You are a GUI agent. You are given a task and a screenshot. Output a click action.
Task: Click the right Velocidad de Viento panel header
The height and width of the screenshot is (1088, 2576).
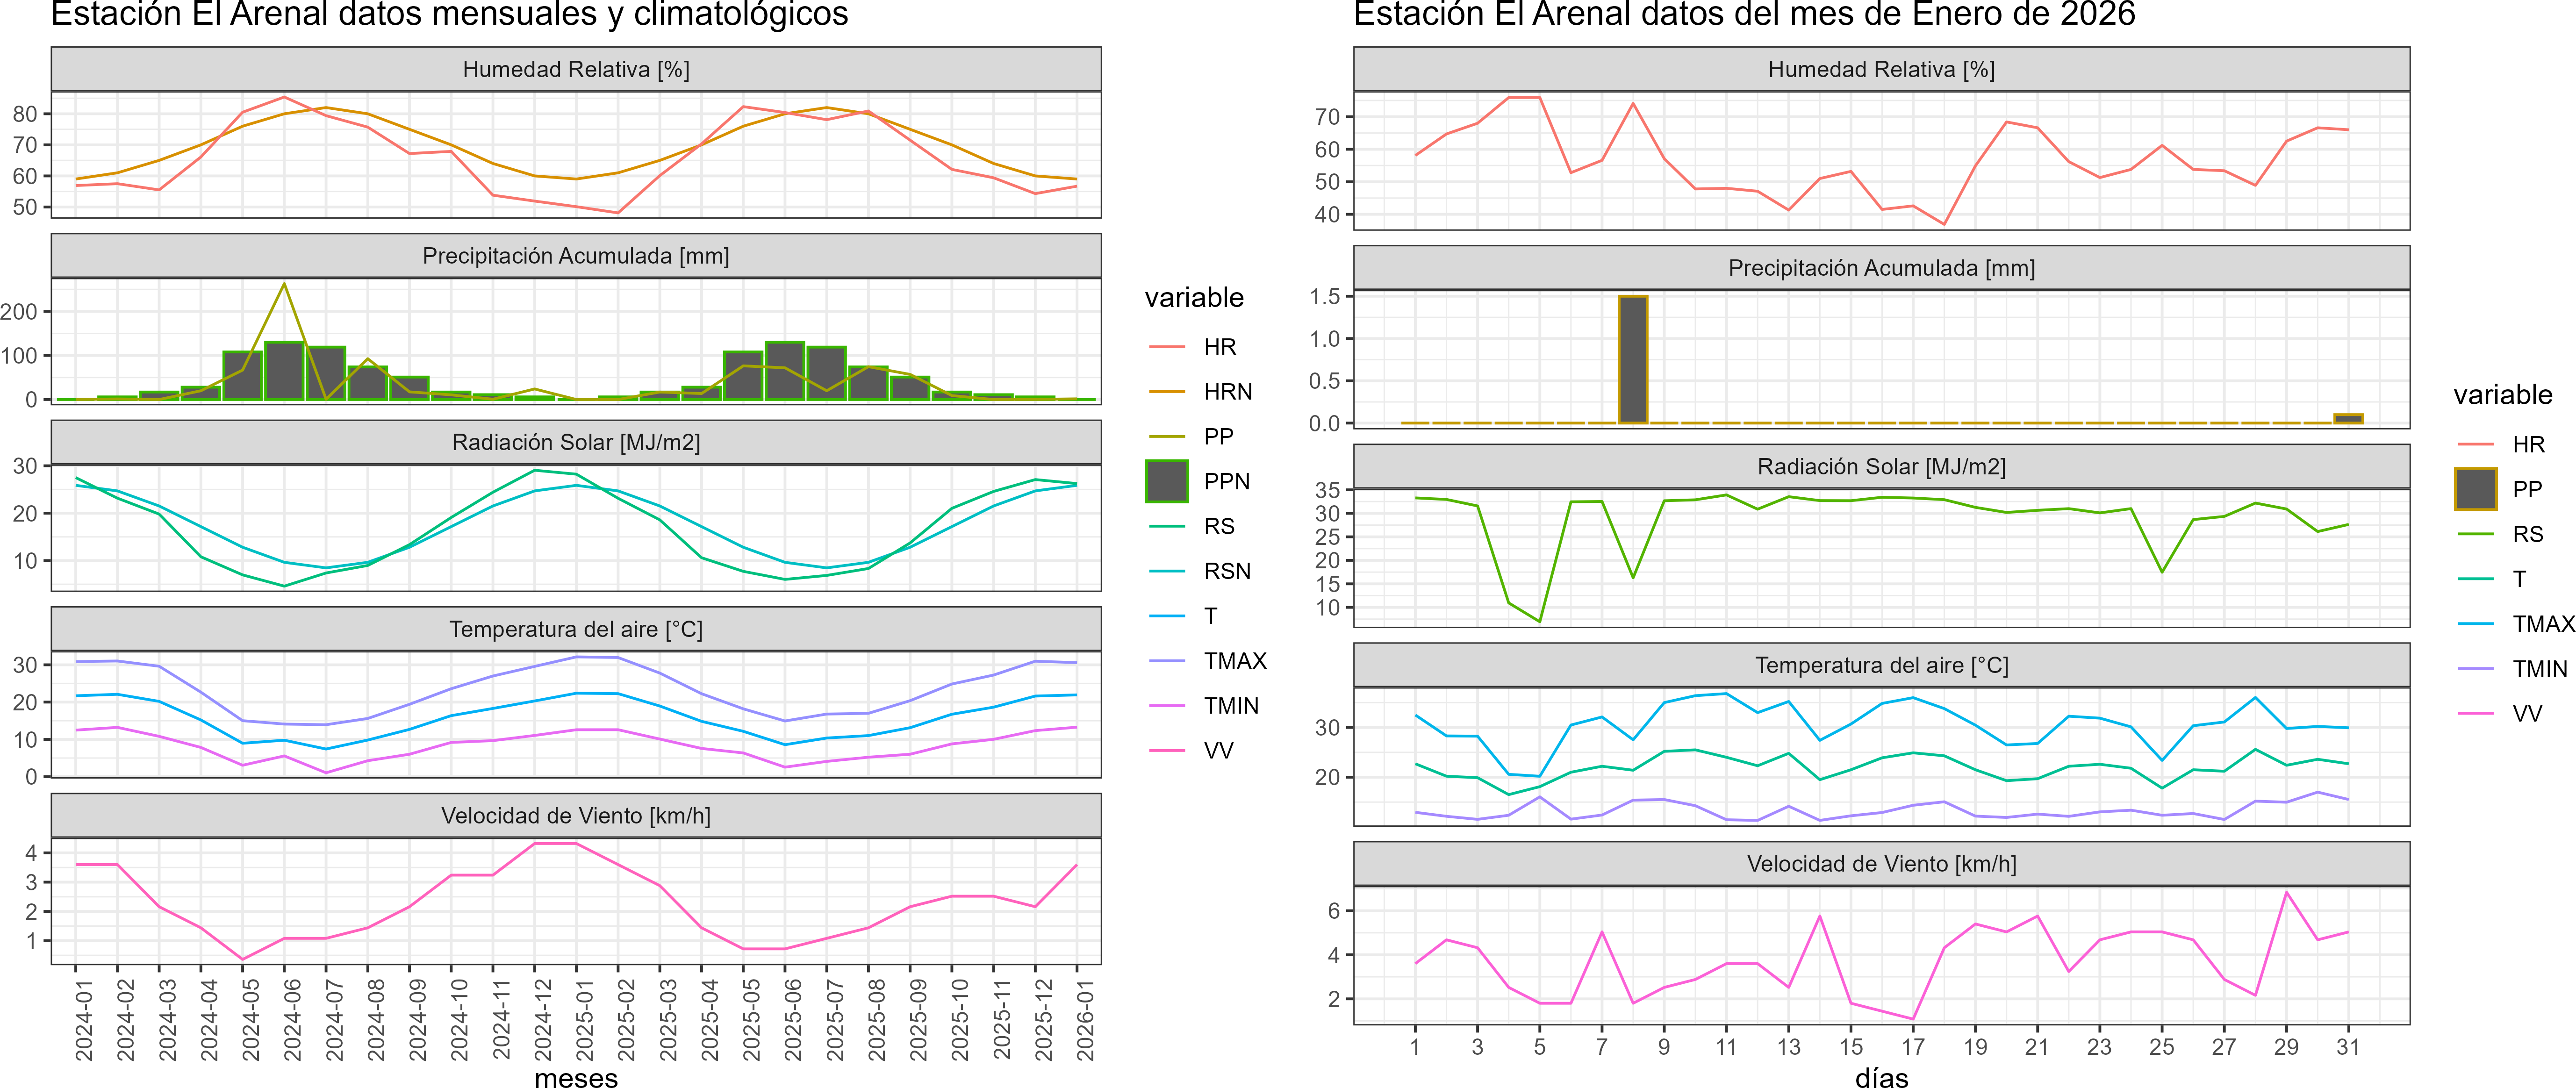point(1881,864)
